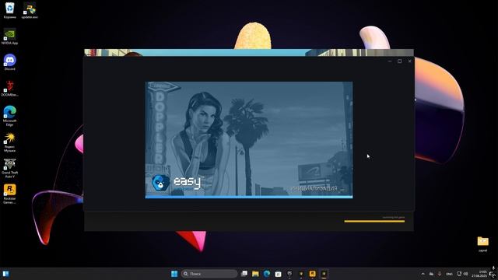Click the yellow launch progress bar
Image resolution: width=498 pixels, height=280 pixels.
point(374,221)
